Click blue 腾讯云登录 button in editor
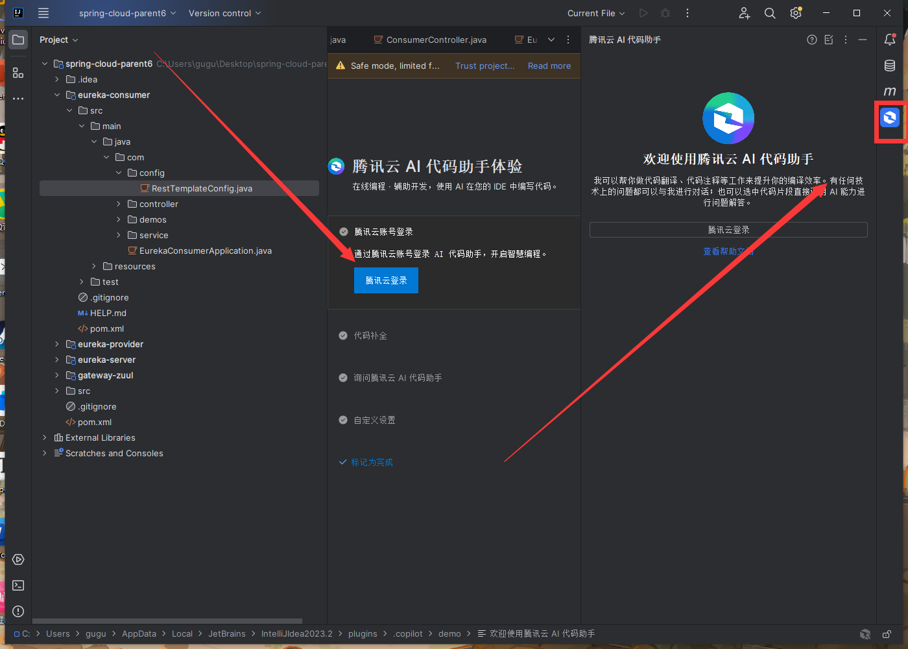Viewport: 908px width, 649px height. click(x=386, y=280)
